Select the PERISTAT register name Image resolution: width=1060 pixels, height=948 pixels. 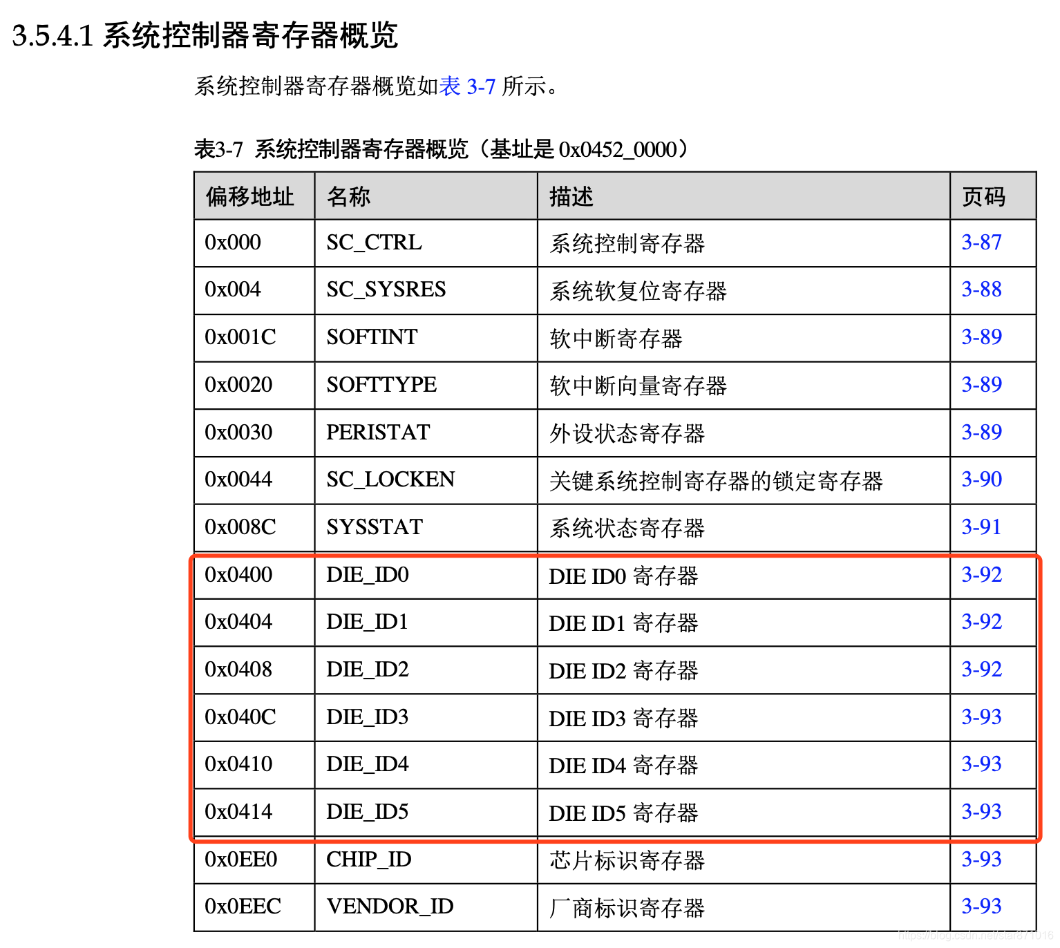pyautogui.click(x=378, y=433)
